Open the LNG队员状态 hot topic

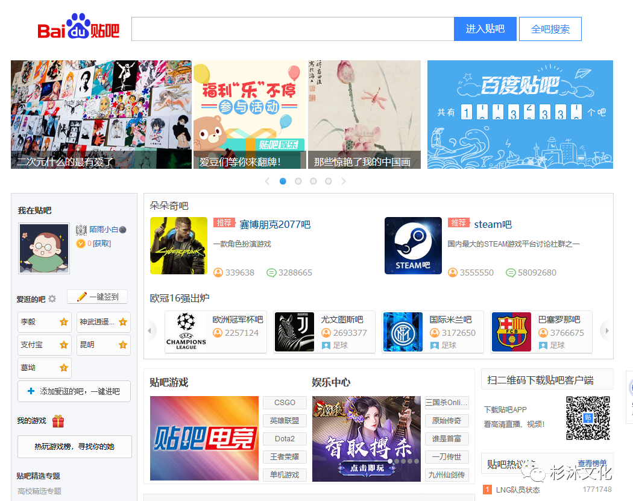tap(517, 490)
